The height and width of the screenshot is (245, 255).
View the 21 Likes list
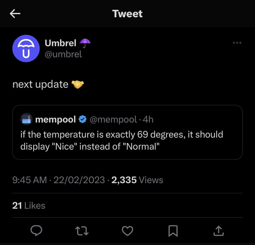(29, 205)
